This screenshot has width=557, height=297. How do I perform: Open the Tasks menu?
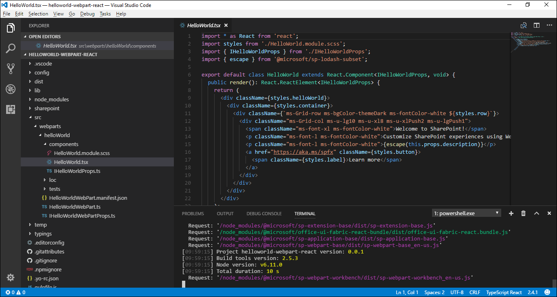pyautogui.click(x=105, y=13)
